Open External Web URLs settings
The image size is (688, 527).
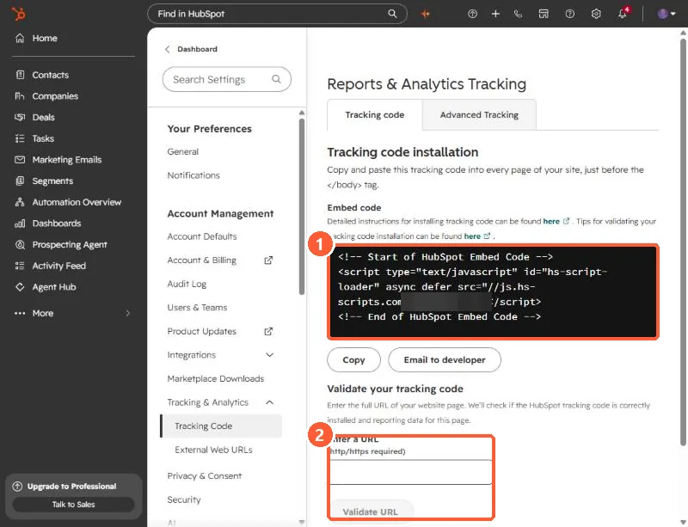(x=213, y=450)
